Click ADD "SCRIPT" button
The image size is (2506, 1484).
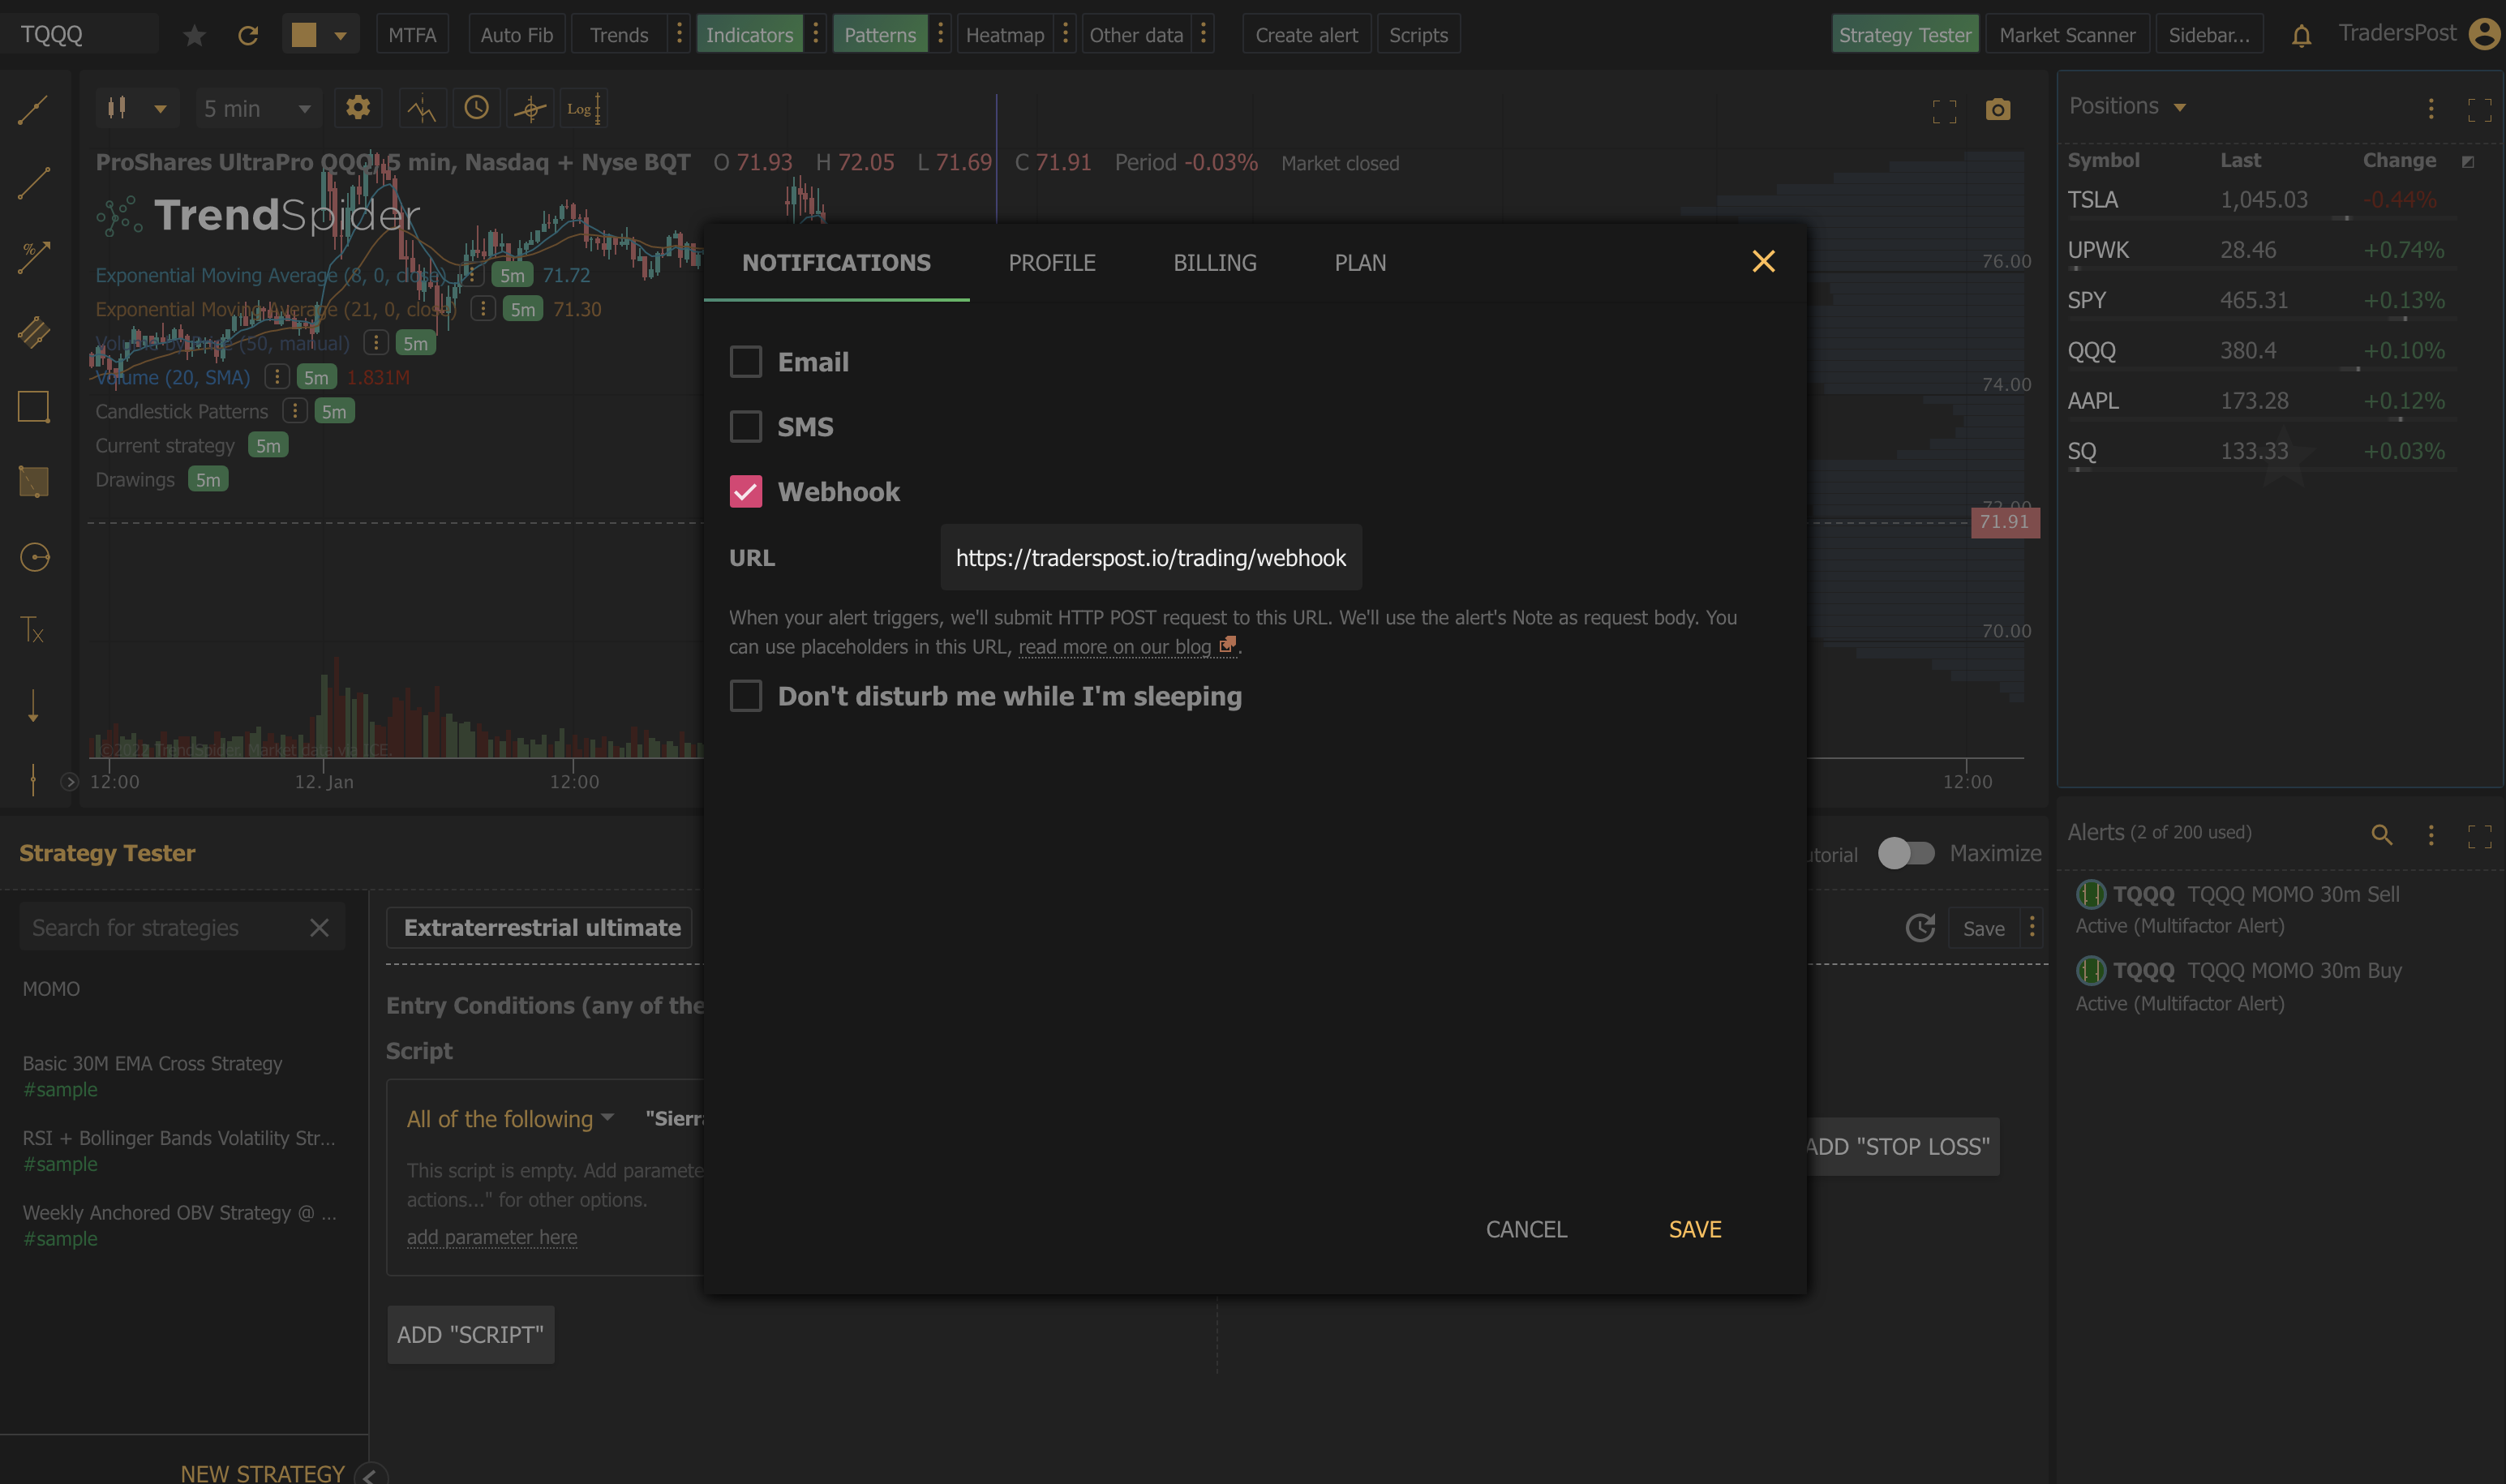[x=470, y=1335]
